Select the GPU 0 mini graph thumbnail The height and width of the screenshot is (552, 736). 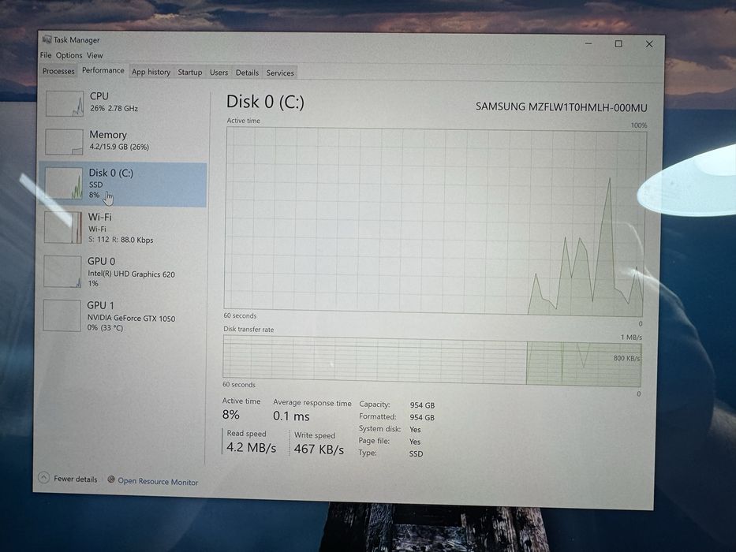click(x=63, y=271)
